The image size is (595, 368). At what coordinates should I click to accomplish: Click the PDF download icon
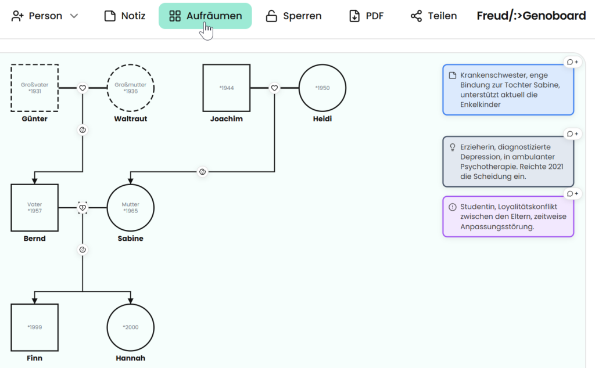[354, 16]
